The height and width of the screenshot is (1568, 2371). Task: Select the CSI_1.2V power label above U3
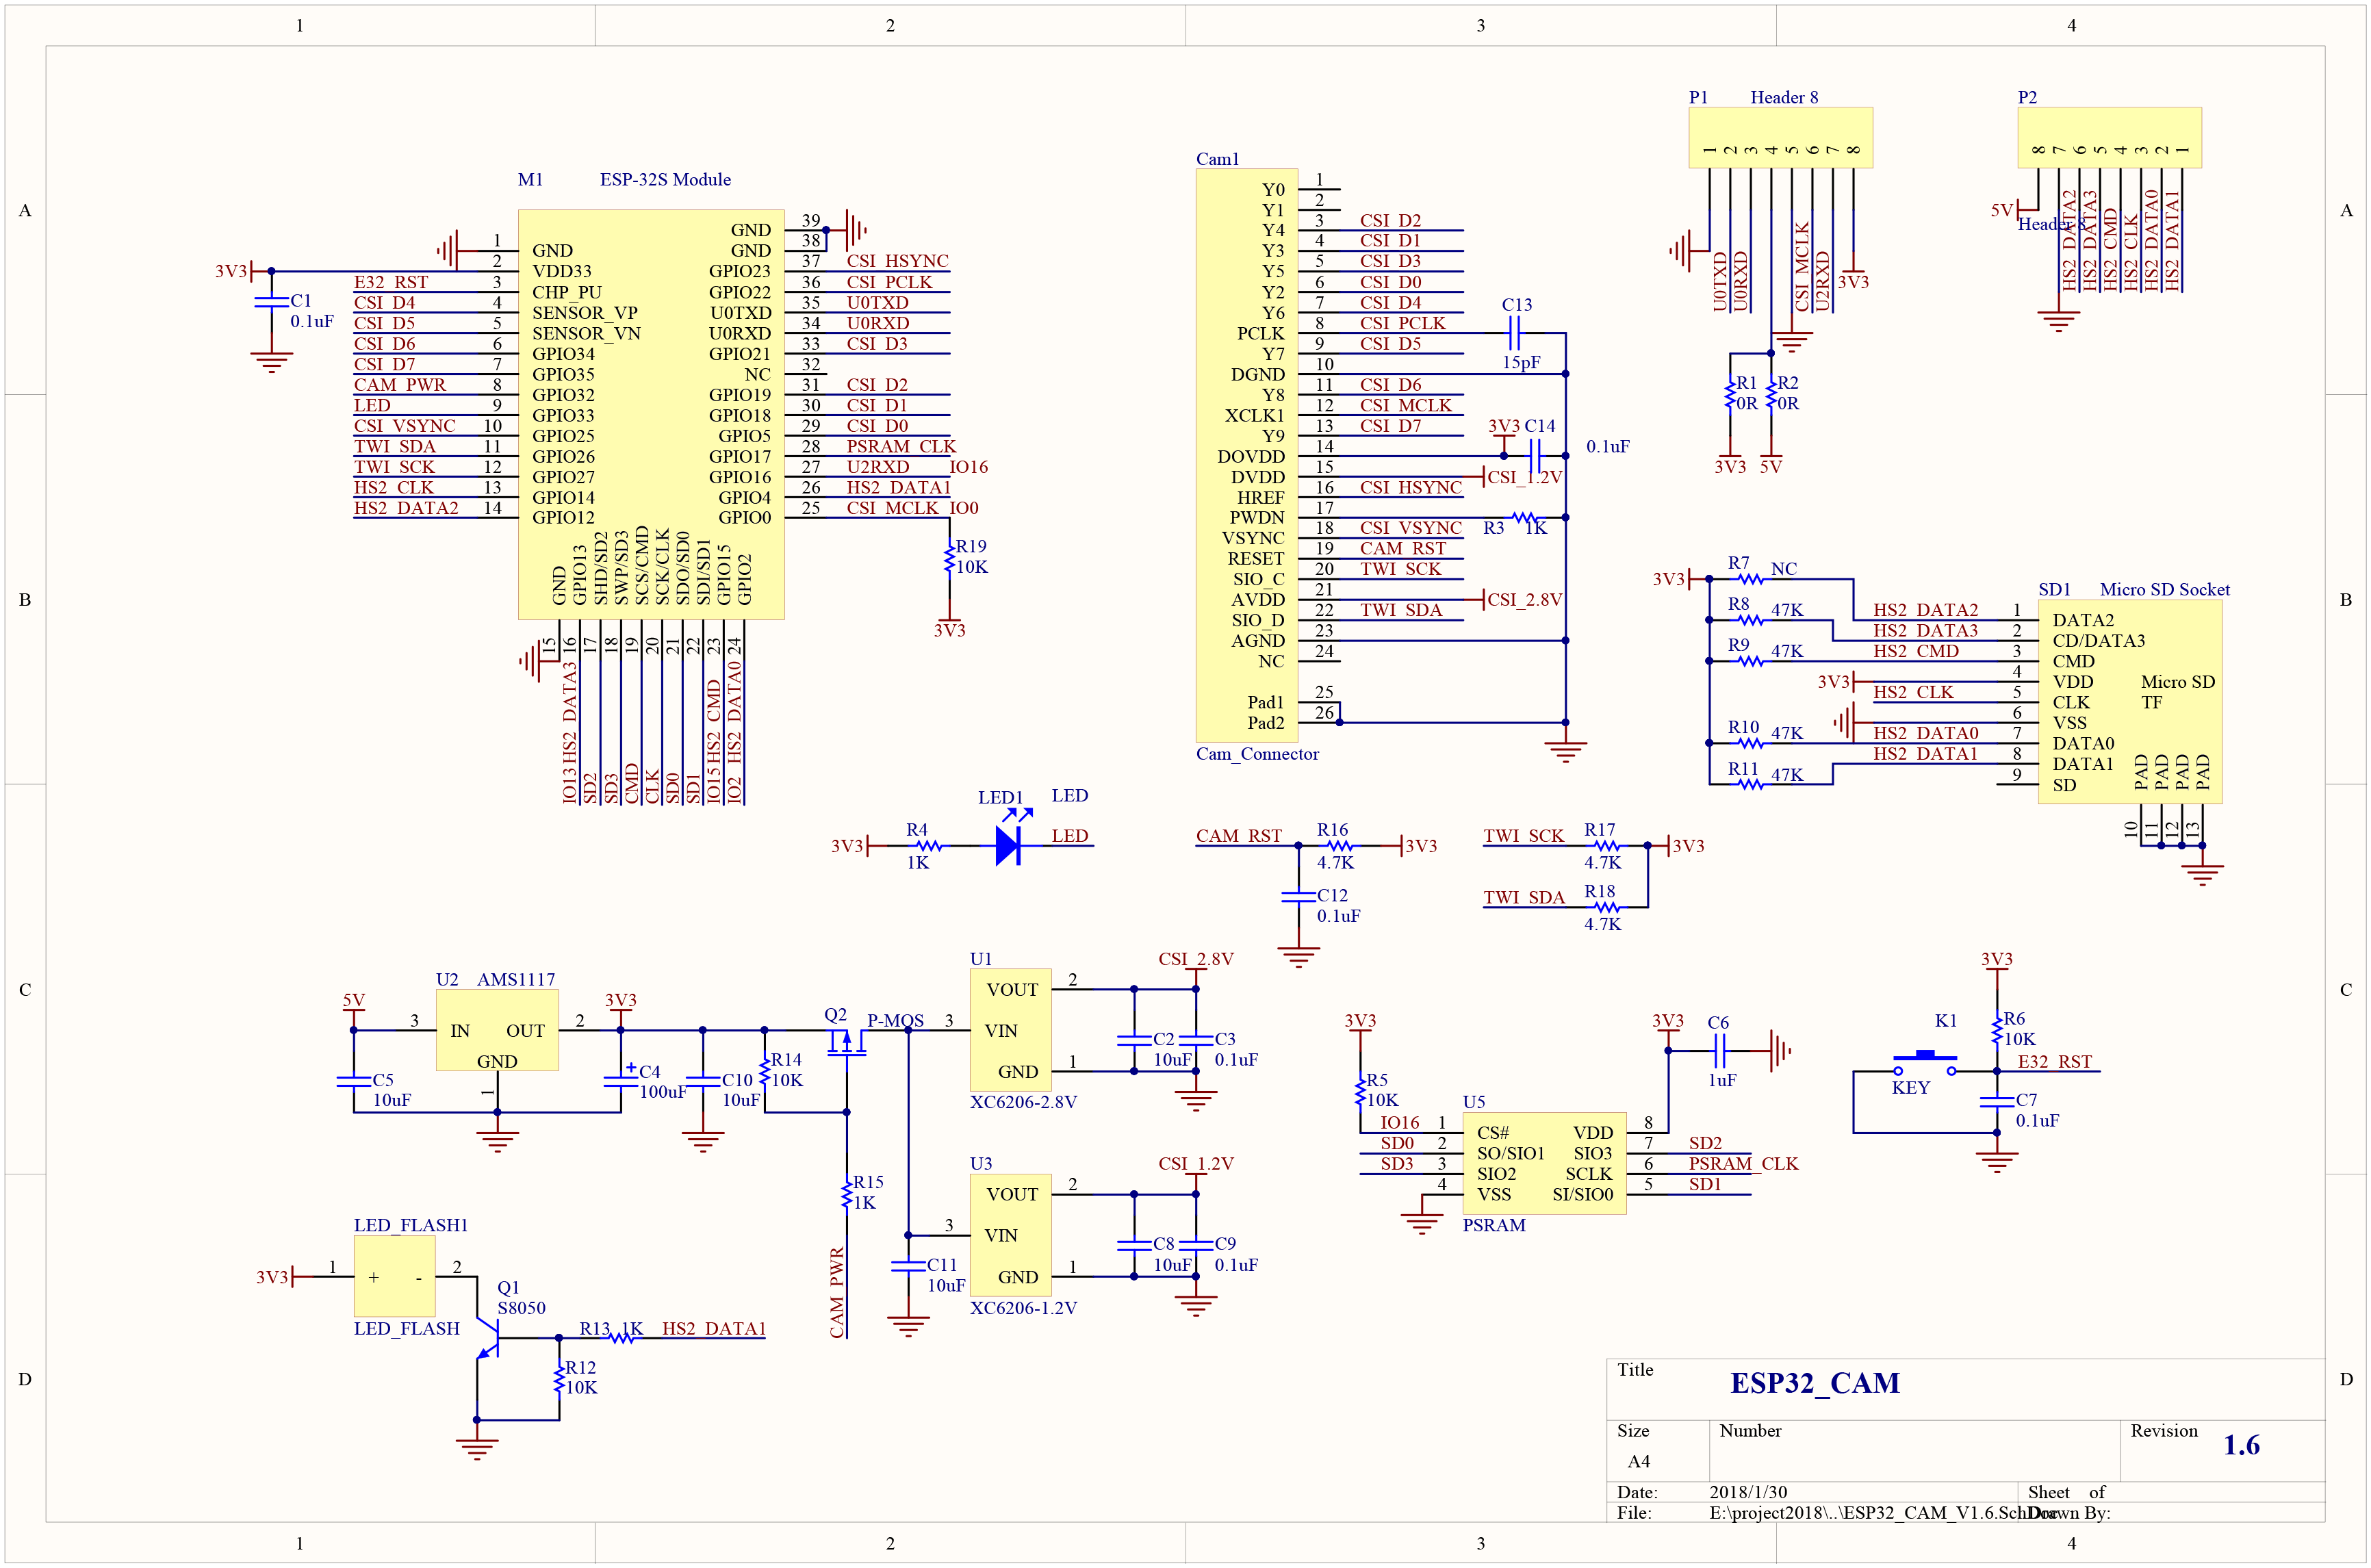pyautogui.click(x=1196, y=1164)
